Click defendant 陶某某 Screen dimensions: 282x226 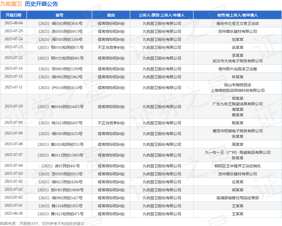(238, 123)
